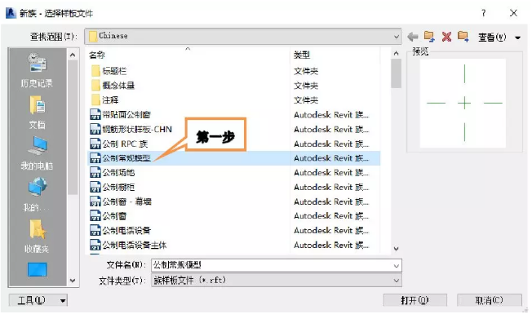Click the file list scroll down arrow
Screen dimensions: 532x323
pyautogui.click(x=396, y=249)
